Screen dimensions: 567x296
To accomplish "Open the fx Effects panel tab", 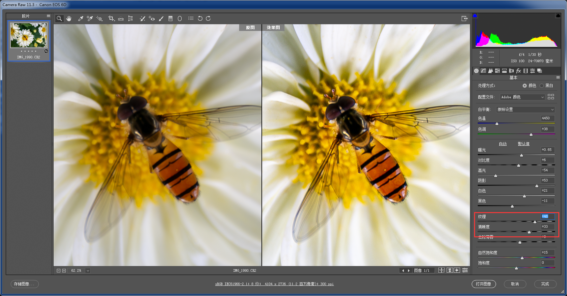I will tap(518, 71).
